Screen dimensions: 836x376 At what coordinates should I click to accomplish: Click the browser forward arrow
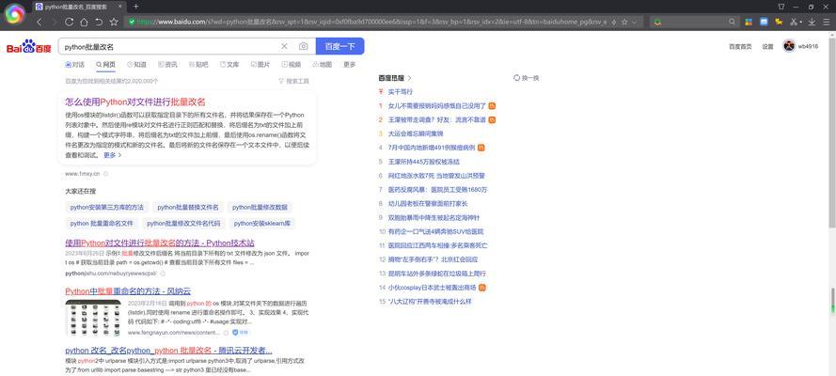click(54, 22)
